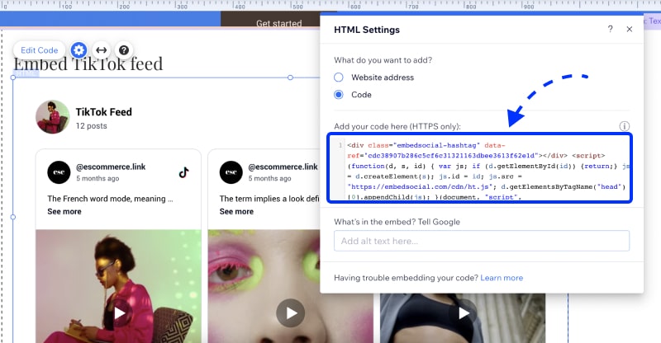Click the top center resize handle
This screenshot has width=661, height=343.
290,78
